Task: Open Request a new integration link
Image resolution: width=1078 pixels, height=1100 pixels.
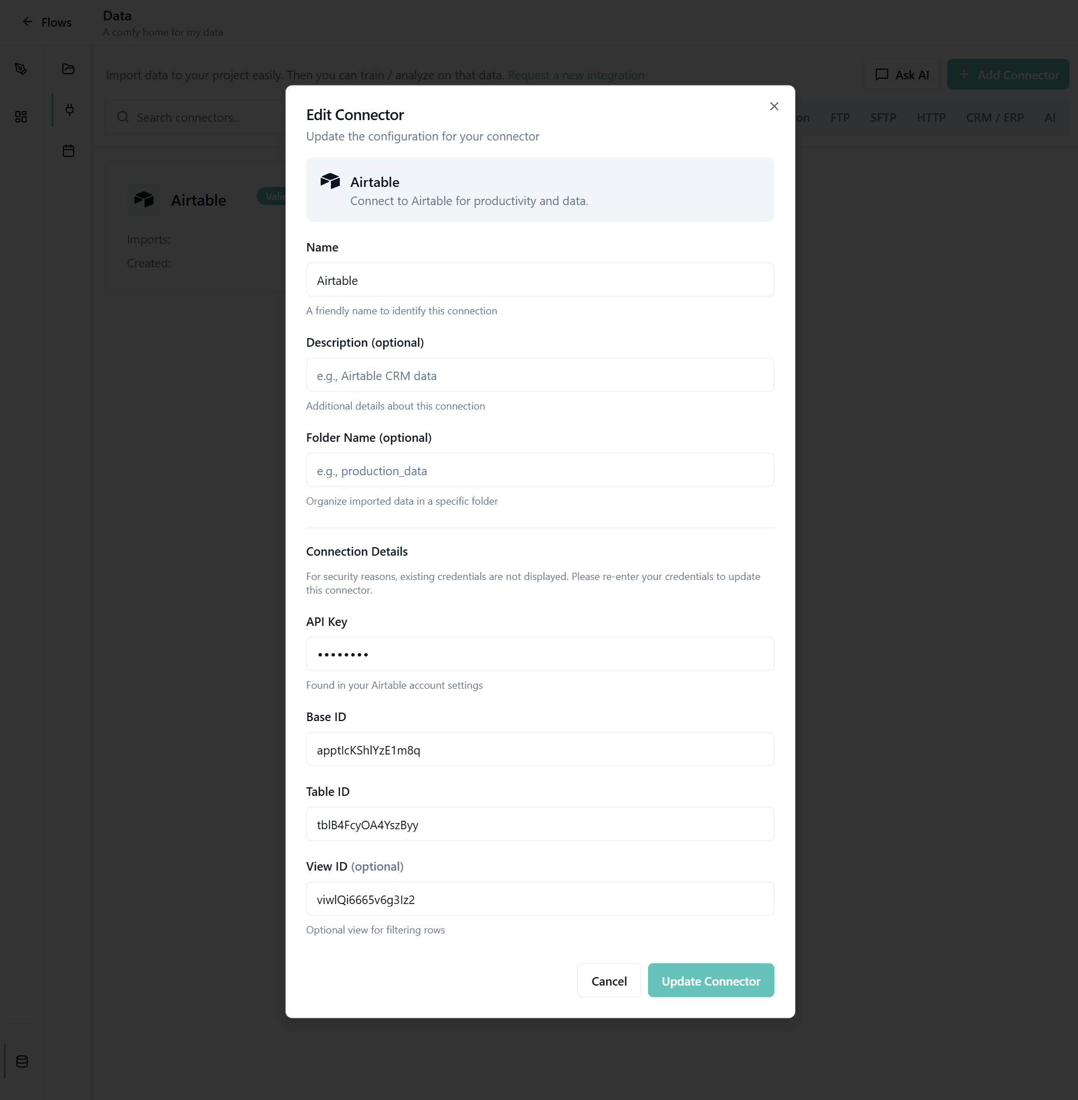Action: [x=576, y=75]
